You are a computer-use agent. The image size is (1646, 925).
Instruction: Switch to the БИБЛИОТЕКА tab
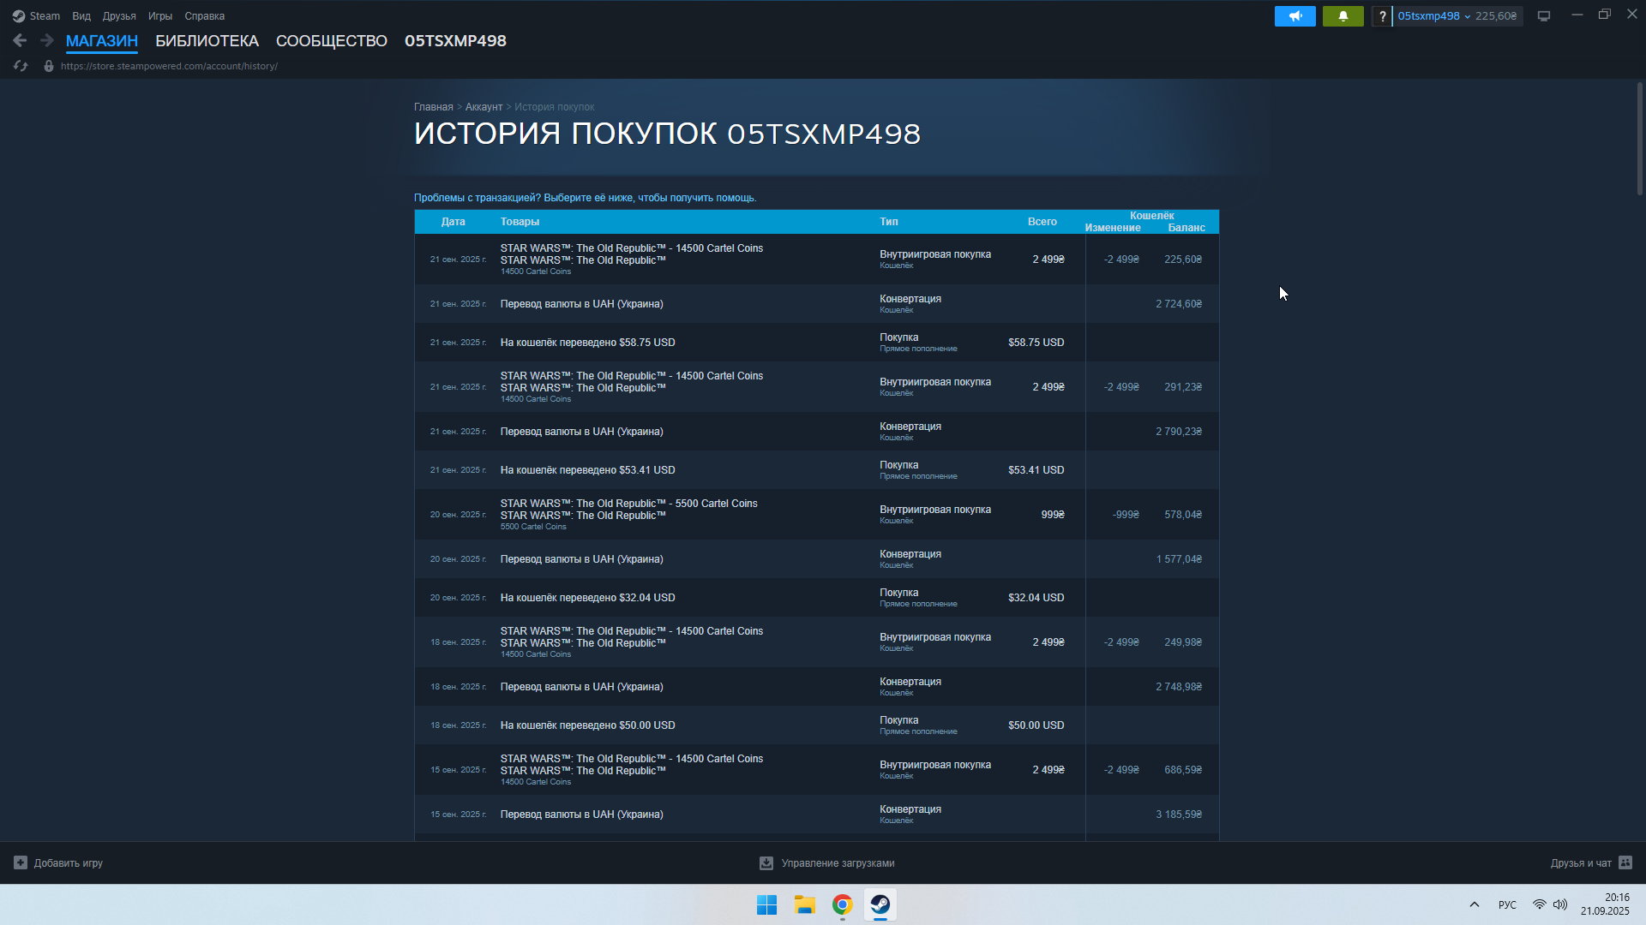click(207, 41)
